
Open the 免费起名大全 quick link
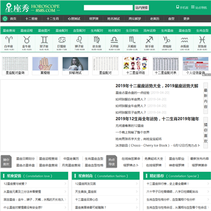pos(154,159)
